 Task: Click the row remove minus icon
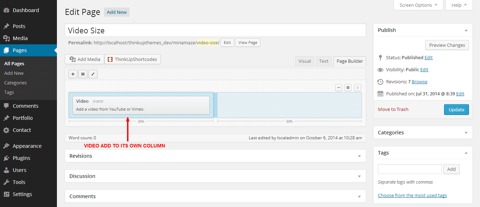pyautogui.click(x=339, y=88)
